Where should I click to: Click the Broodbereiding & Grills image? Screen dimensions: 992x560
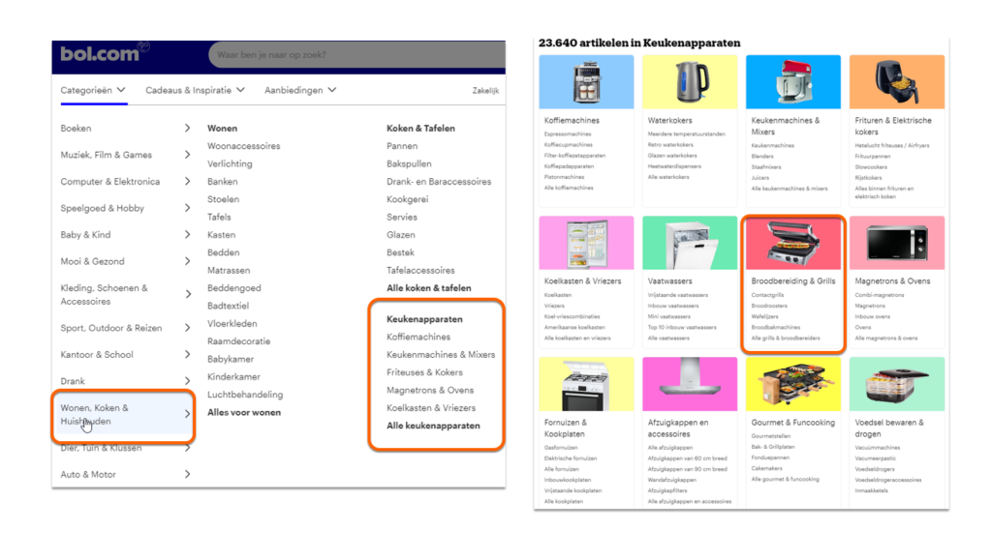793,243
